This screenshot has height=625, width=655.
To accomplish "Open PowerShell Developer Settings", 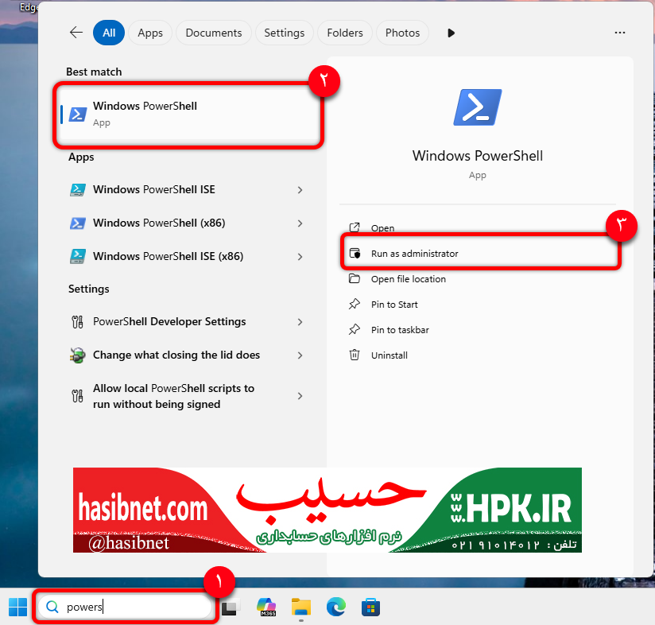I will [171, 321].
